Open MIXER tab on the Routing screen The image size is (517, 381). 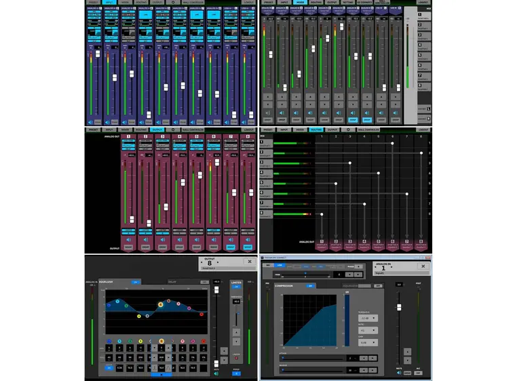(300, 130)
